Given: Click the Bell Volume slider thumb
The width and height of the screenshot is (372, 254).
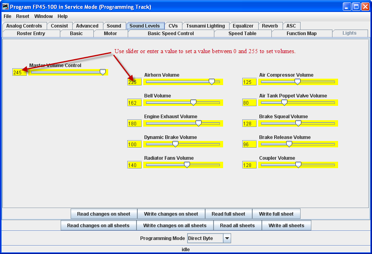Looking at the screenshot, I should coord(193,102).
